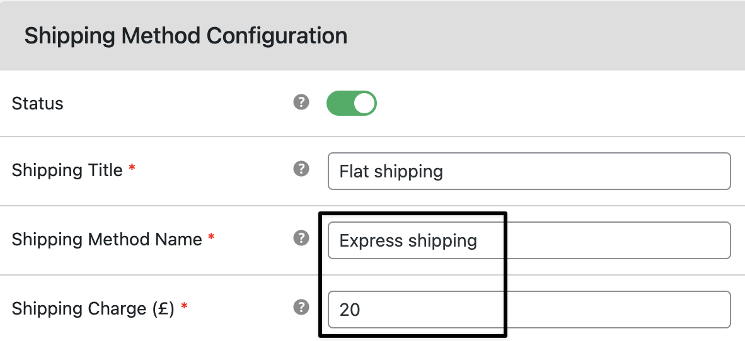Click the red asterisk after Shipping Method Name
The height and width of the screenshot is (341, 745).
click(x=211, y=236)
